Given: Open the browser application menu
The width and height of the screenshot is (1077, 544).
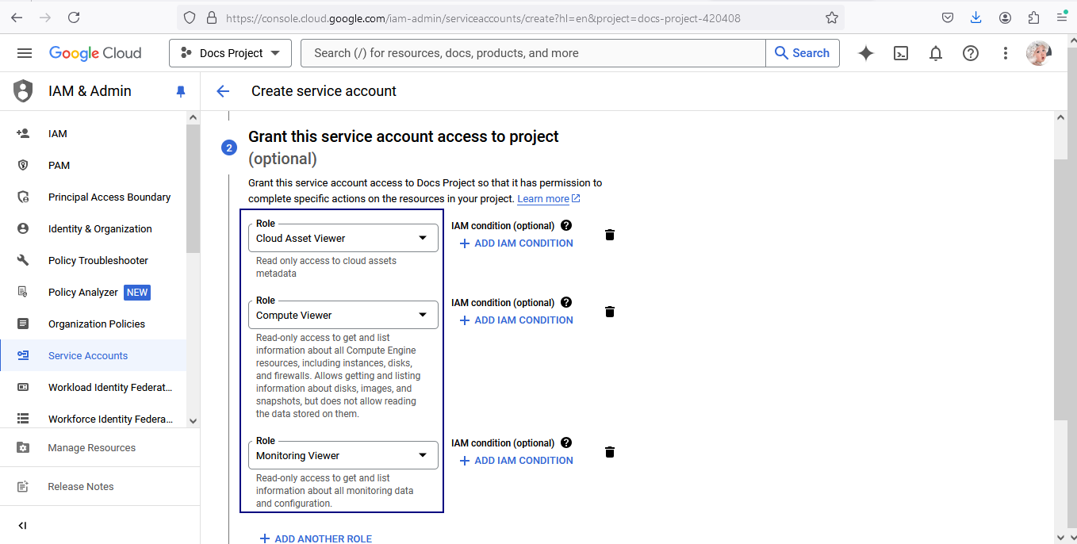Looking at the screenshot, I should [x=1062, y=17].
